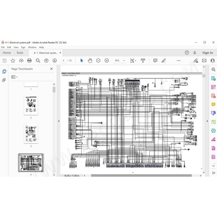Open the fit page options icon
Viewport: 217px width, 217px height.
(x=133, y=61)
